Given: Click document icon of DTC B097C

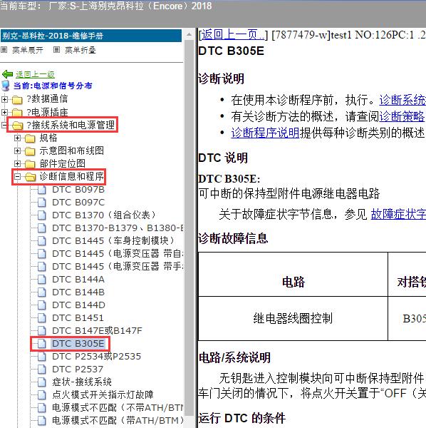Looking at the screenshot, I should [x=42, y=203].
